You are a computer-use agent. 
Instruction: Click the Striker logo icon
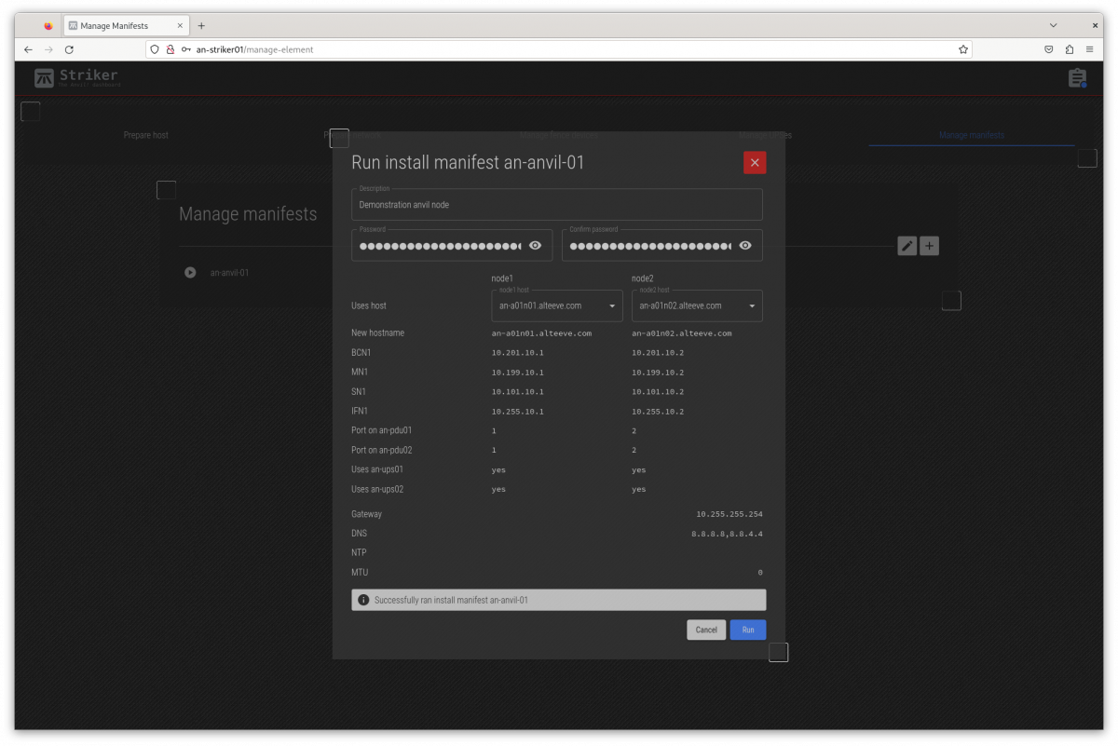tap(44, 78)
